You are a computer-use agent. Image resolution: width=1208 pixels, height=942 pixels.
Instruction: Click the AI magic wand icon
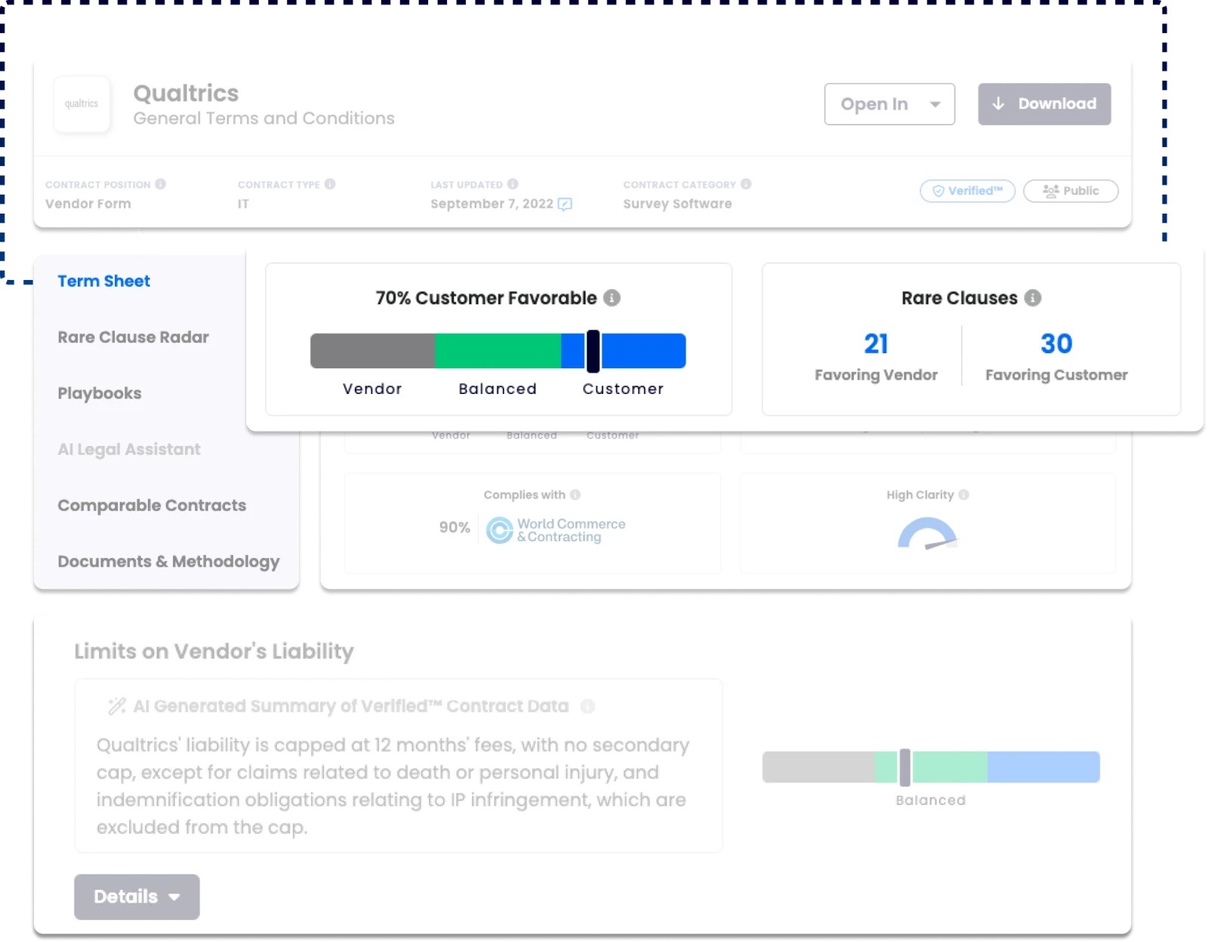[116, 706]
